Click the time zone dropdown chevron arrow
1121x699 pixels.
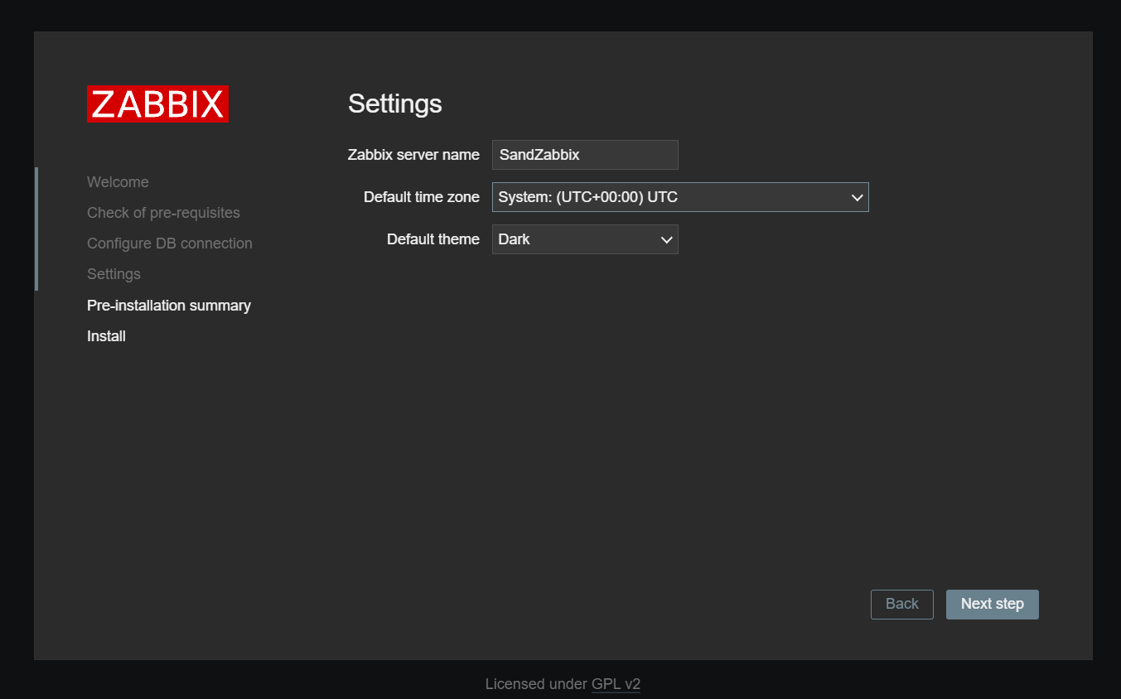[x=857, y=198]
